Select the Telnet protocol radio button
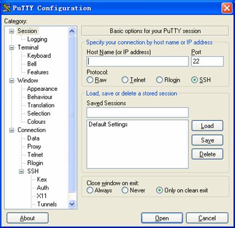Viewport: 235px width, 228px height. 125,80
